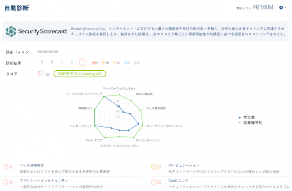Click ネットワークセキュリティ axis label on radar chart
The image size is (292, 191).
[119, 88]
